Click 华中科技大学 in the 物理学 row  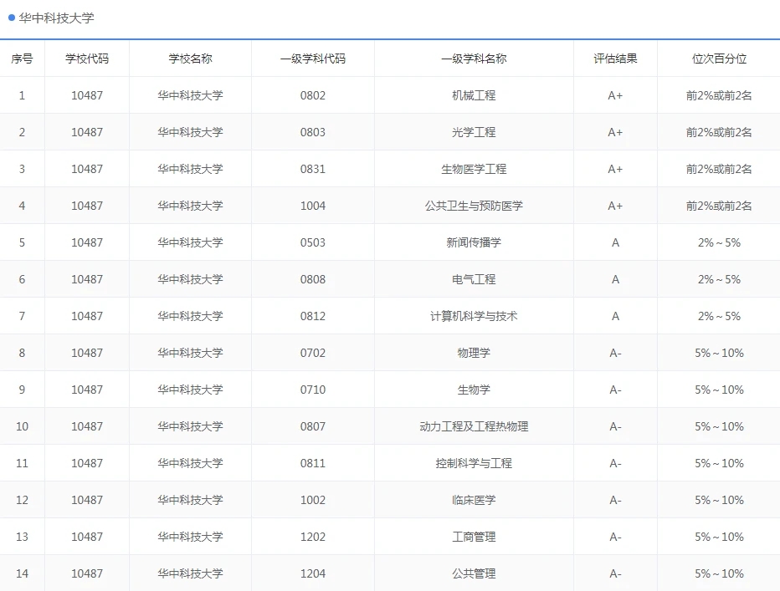(191, 353)
